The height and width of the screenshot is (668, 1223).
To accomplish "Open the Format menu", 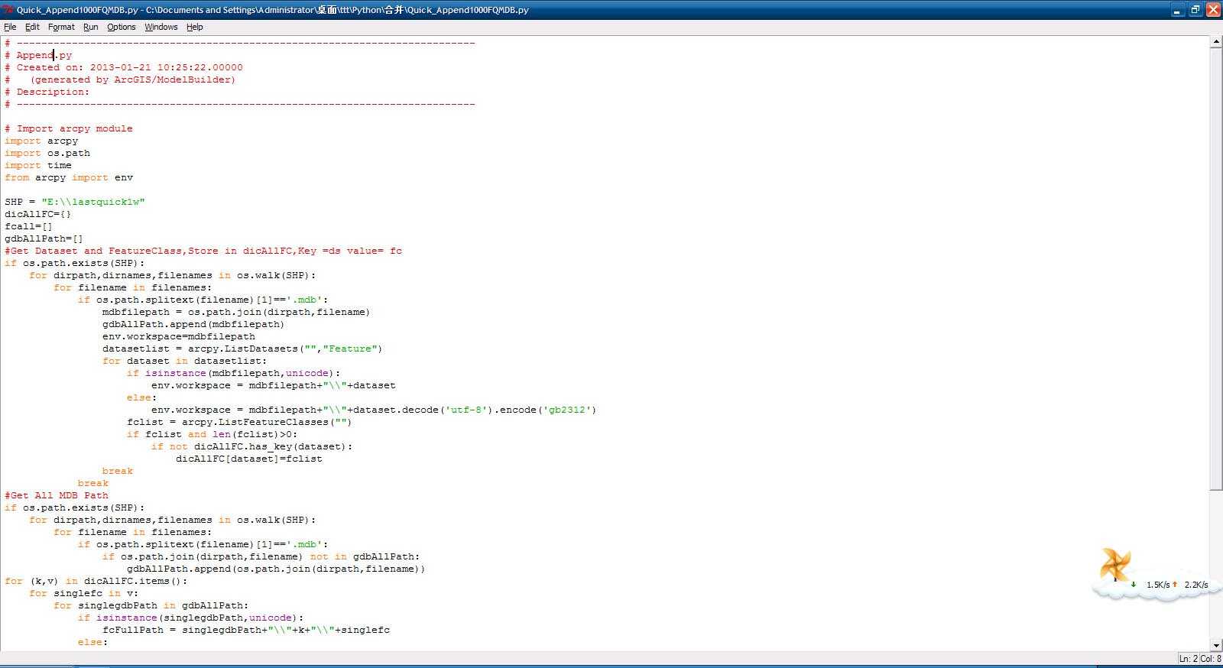I will [x=61, y=27].
